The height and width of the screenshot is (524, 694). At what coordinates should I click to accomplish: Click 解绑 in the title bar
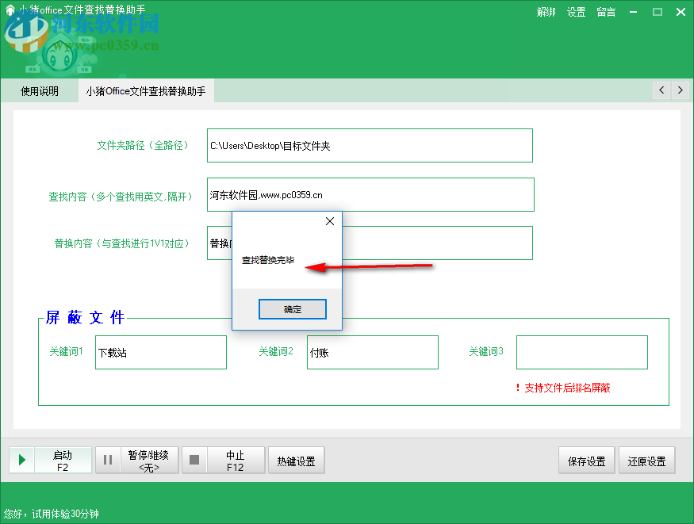546,12
